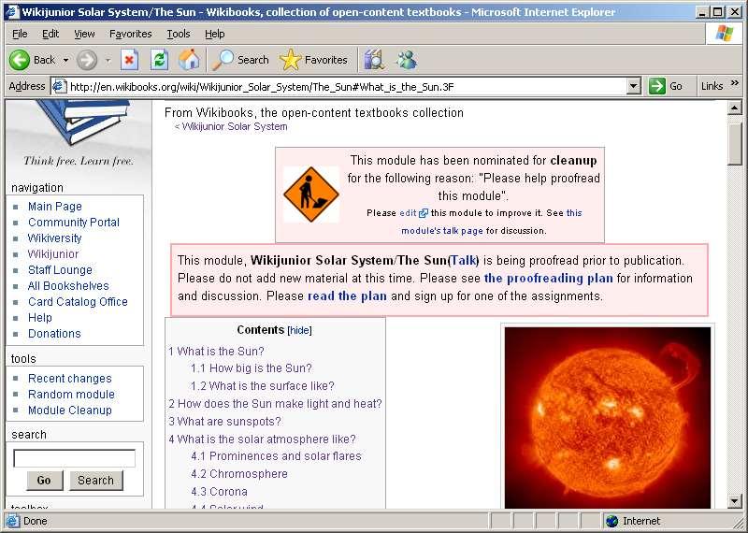Viewport: 748px width, 533px height.
Task: Click the Windows flag logo
Action: point(724,34)
